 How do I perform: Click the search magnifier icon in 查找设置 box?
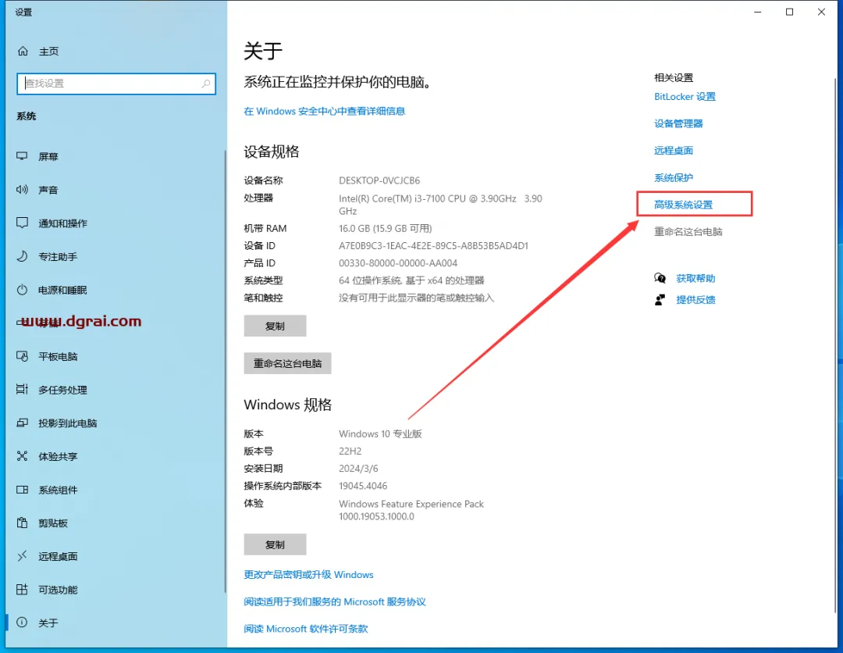coord(206,84)
